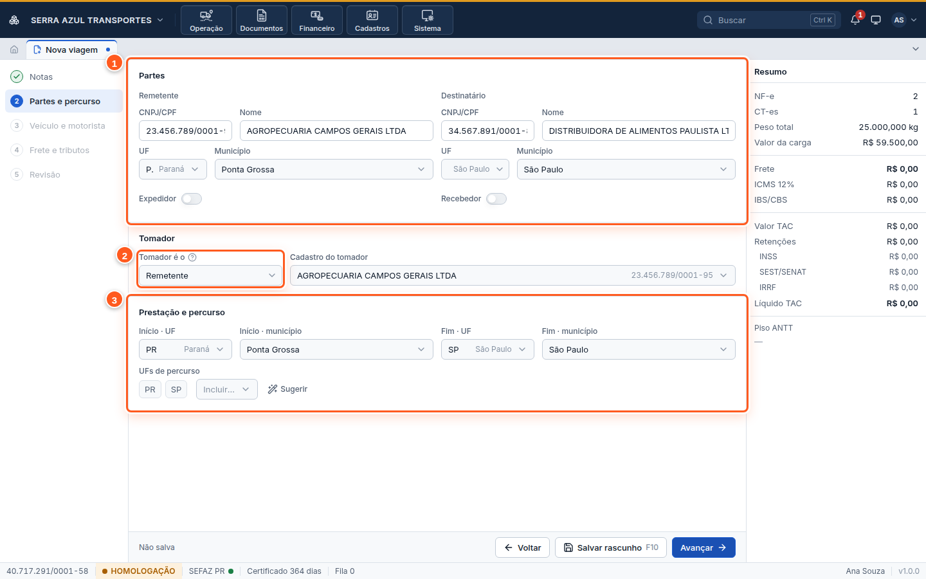Expand the tab list chevron at right

point(916,49)
